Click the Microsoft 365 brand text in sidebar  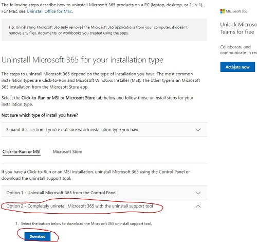[x=236, y=11]
